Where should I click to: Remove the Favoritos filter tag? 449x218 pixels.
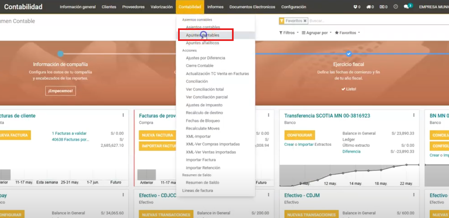tap(305, 21)
